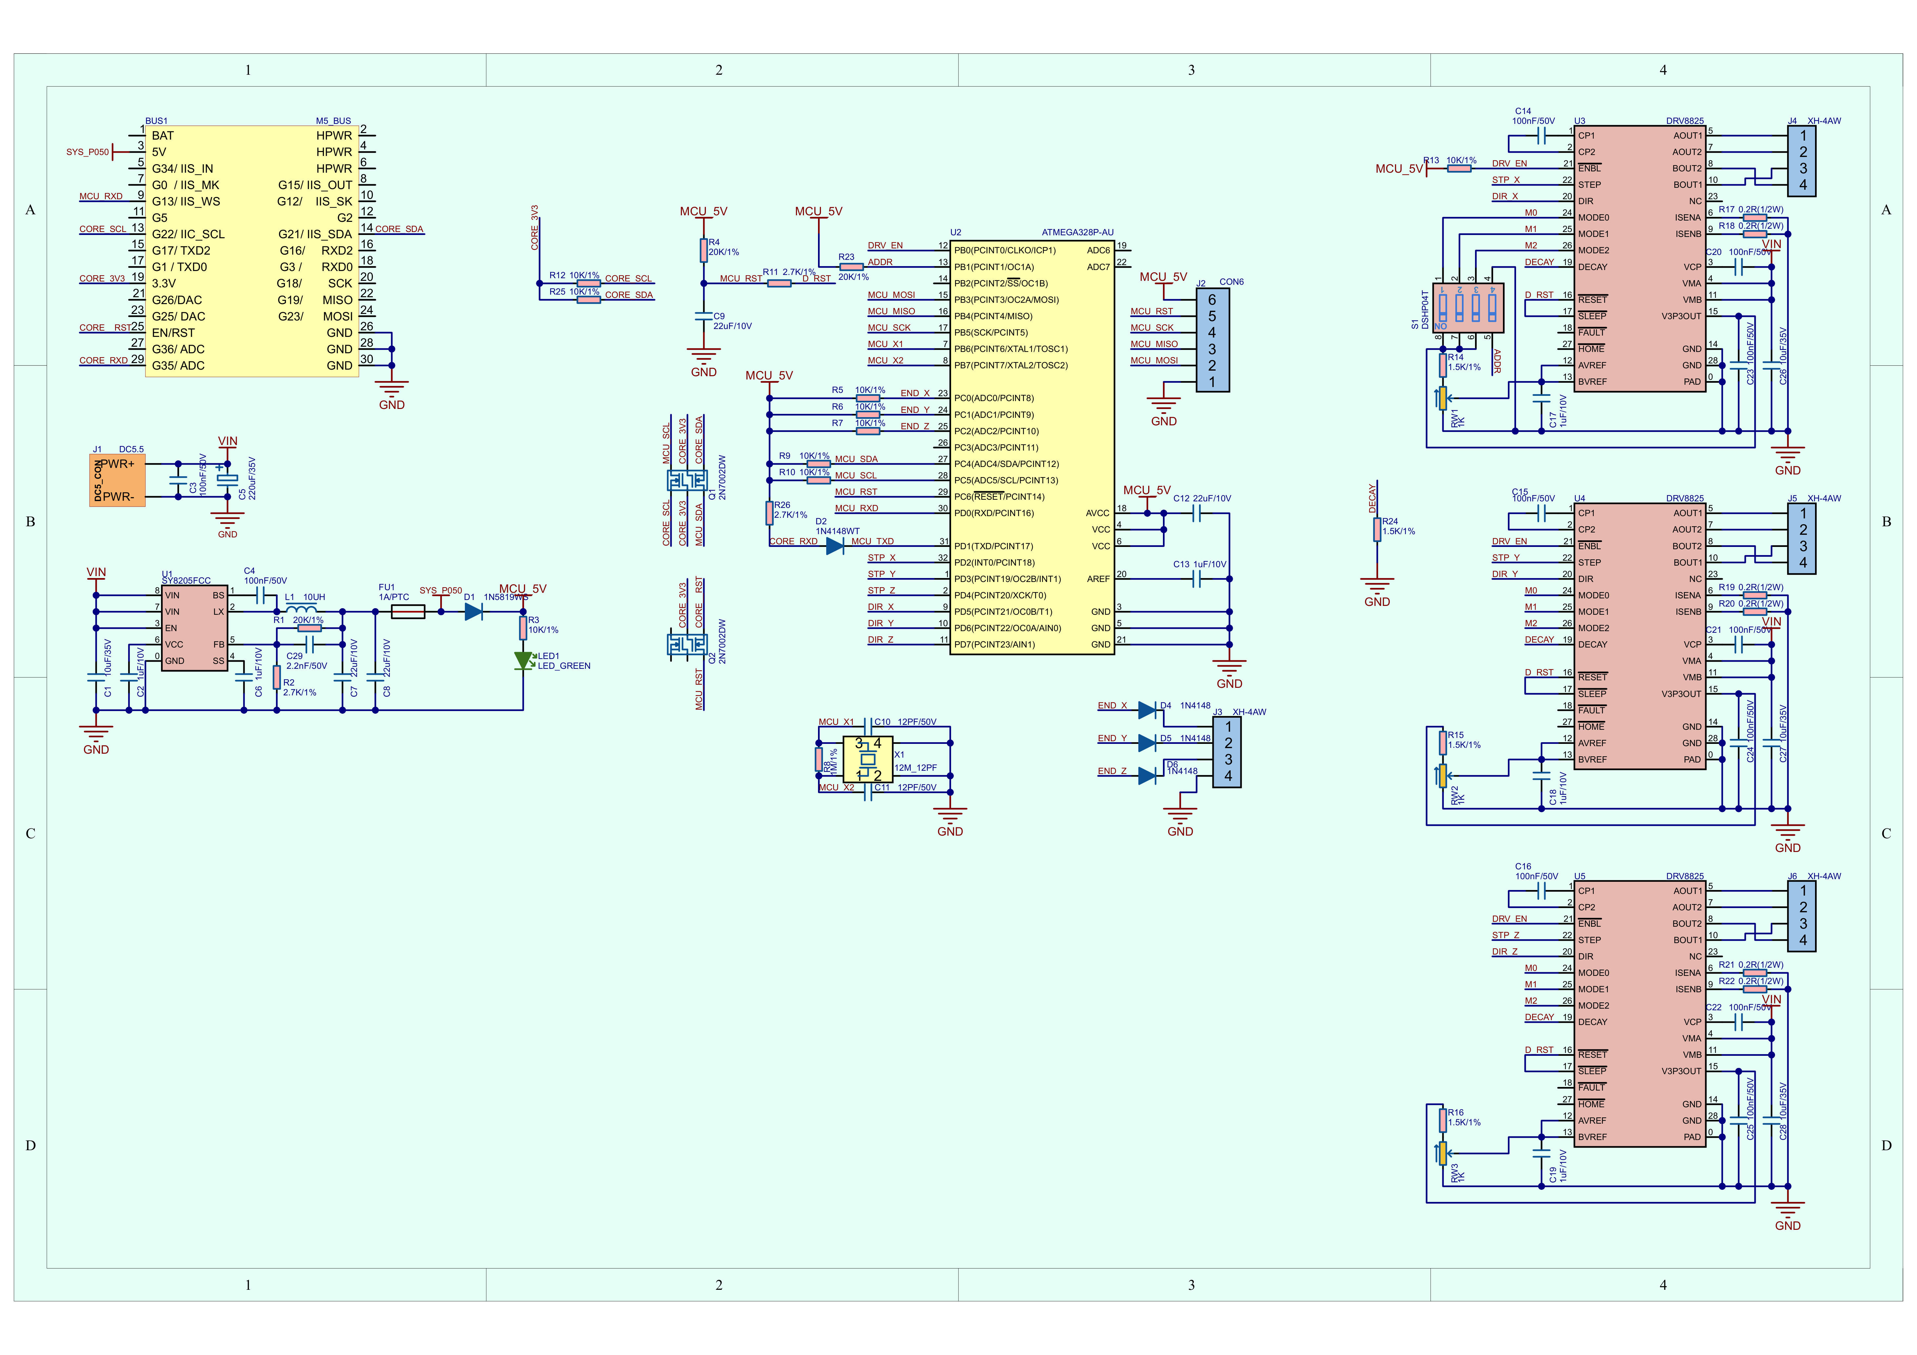Select the J4 XH-4AW connector
Viewport: 1917px width, 1355px height.
coord(1803,161)
